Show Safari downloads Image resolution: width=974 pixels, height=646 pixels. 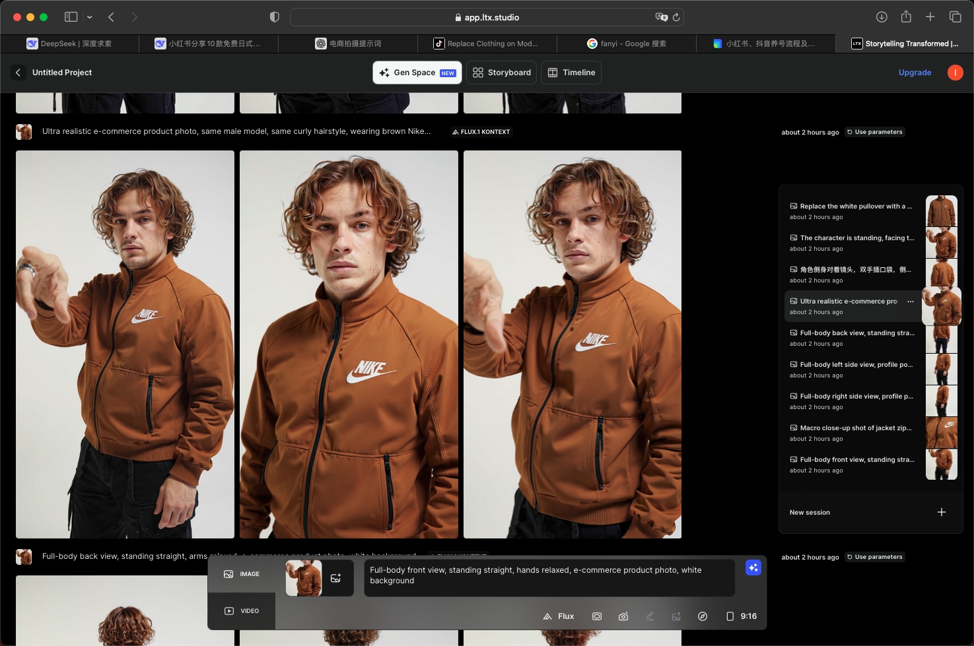(882, 17)
